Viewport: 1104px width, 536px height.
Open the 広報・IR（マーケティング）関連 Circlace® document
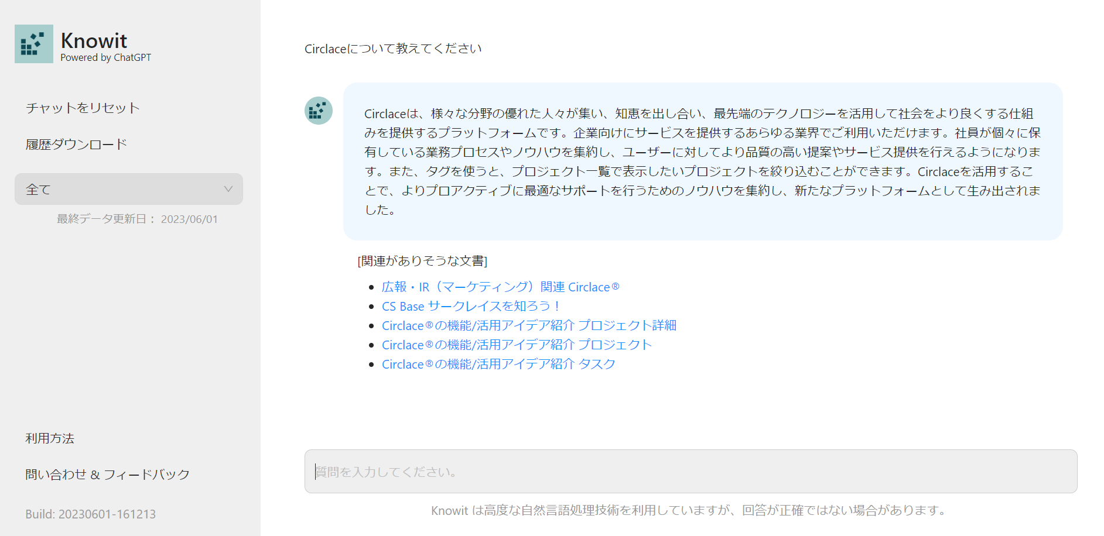501,287
